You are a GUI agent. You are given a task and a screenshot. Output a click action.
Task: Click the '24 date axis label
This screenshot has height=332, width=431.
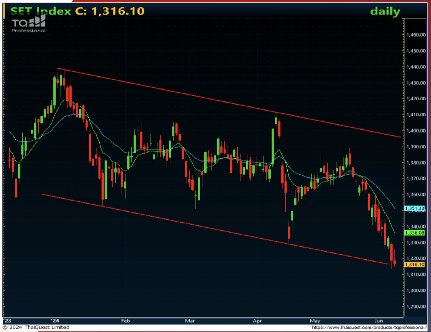click(55, 321)
